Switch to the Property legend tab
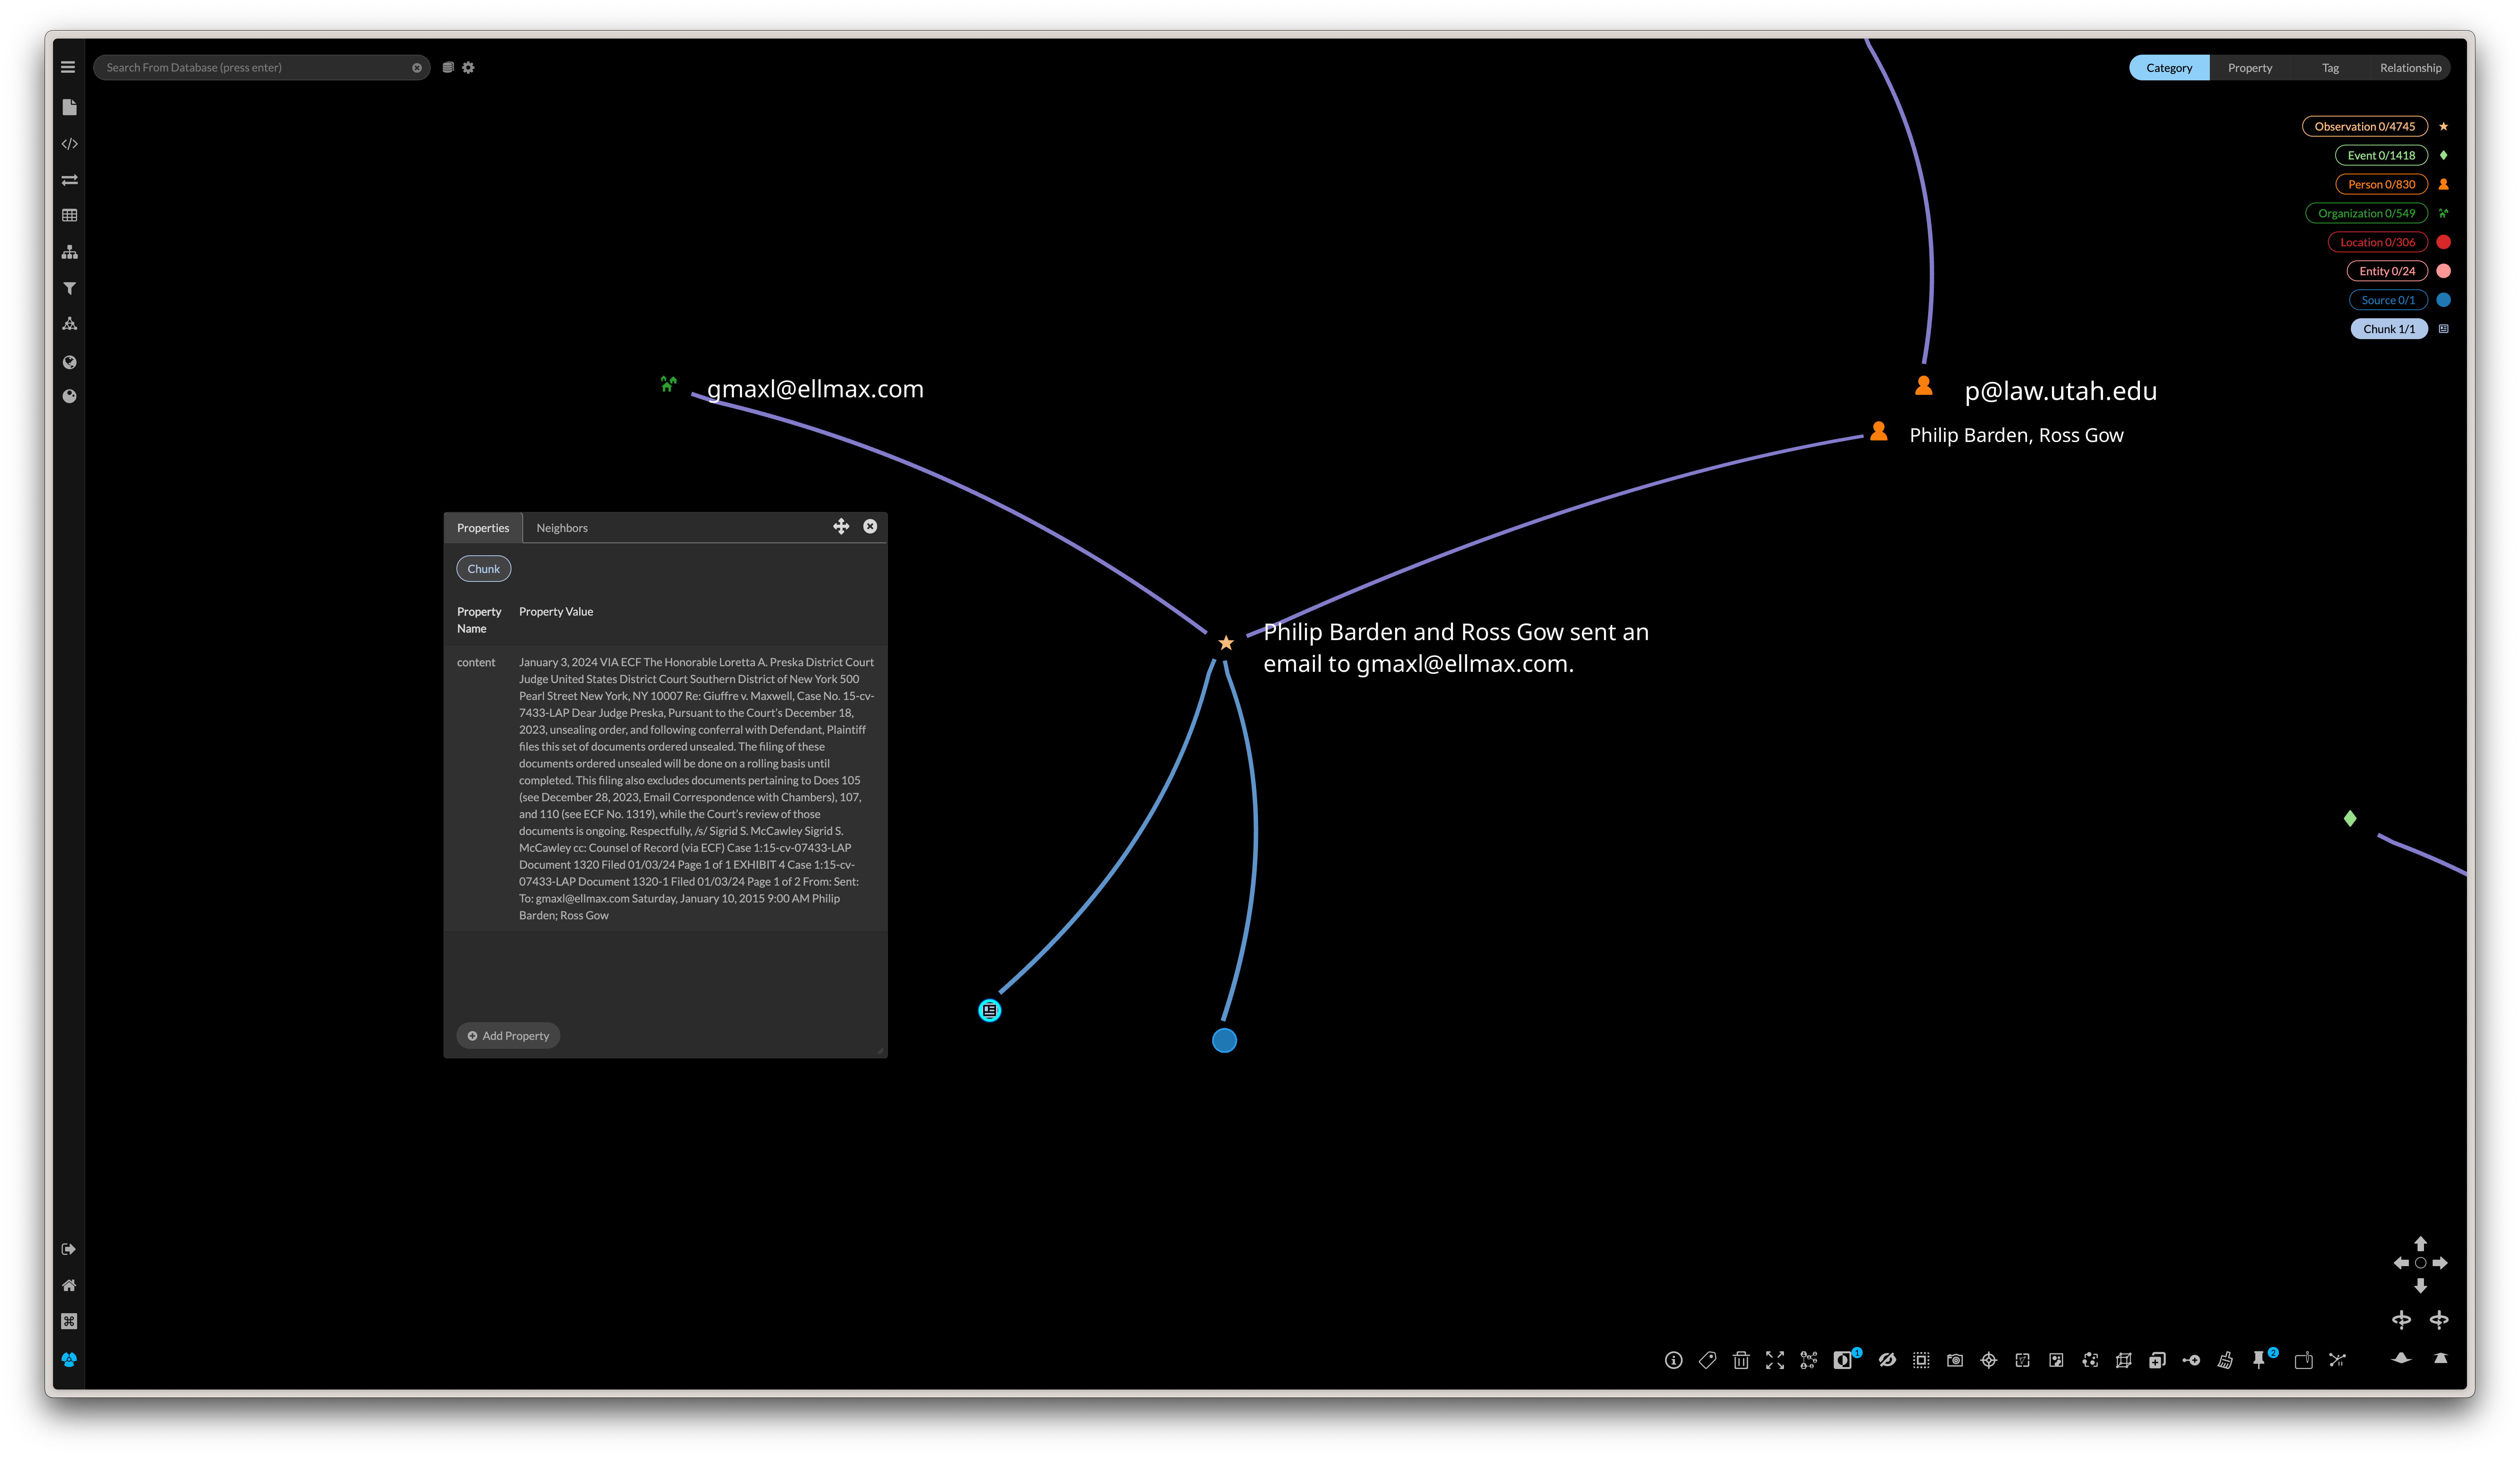Screen dimensions: 2520x1457 (x=2249, y=68)
